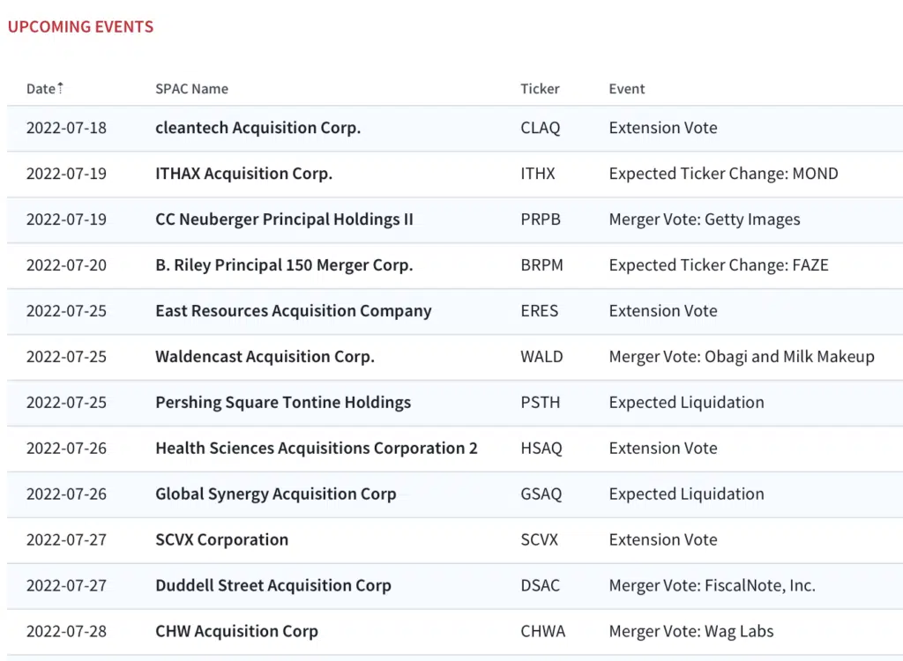Click the DSAC ticker cell

pyautogui.click(x=541, y=585)
